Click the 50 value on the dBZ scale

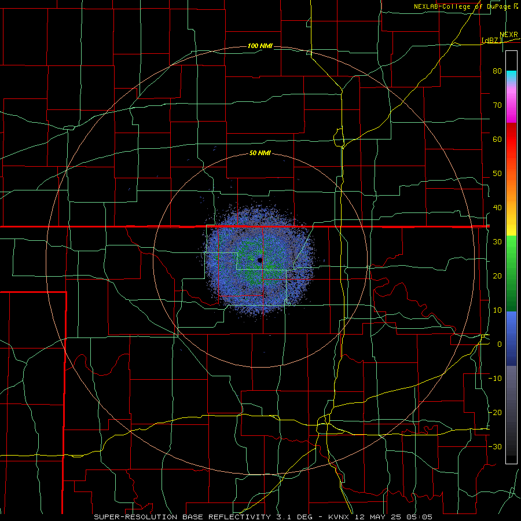(497, 174)
